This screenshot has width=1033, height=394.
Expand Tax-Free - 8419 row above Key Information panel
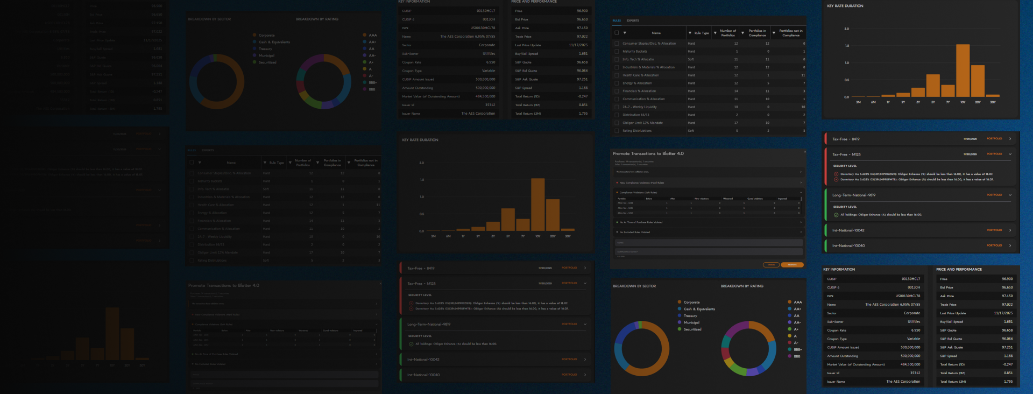tap(1010, 139)
